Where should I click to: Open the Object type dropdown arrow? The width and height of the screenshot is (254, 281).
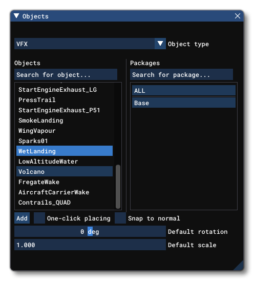pyautogui.click(x=160, y=44)
